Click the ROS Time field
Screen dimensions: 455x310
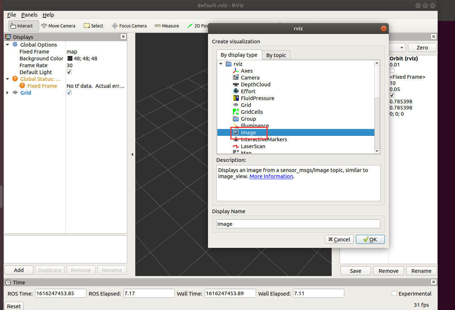click(60, 293)
